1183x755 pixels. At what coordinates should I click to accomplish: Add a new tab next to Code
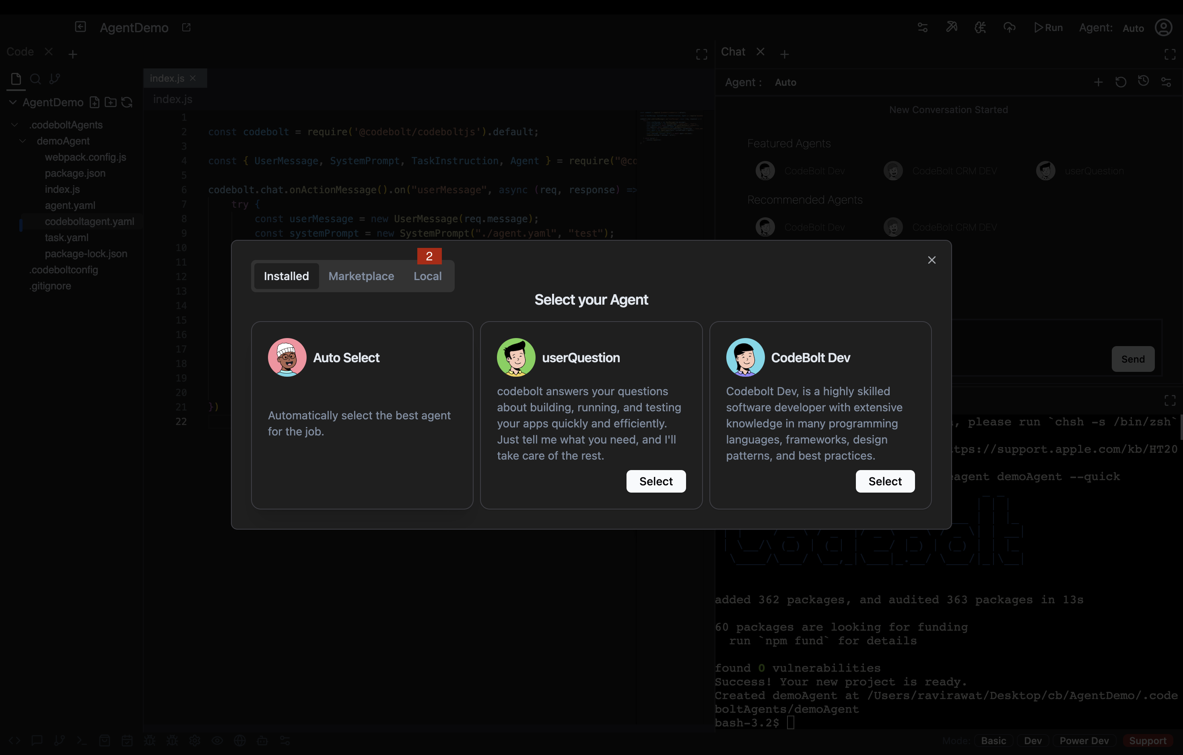click(x=73, y=54)
